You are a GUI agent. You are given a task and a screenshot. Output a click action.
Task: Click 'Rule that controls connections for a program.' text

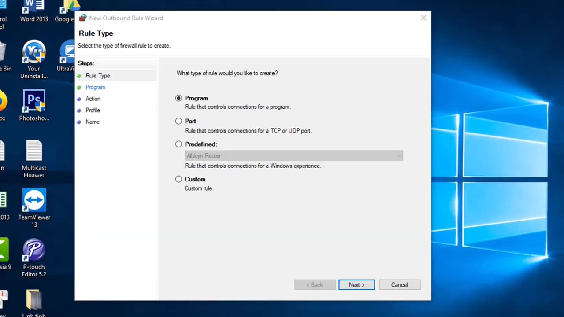[x=237, y=107]
